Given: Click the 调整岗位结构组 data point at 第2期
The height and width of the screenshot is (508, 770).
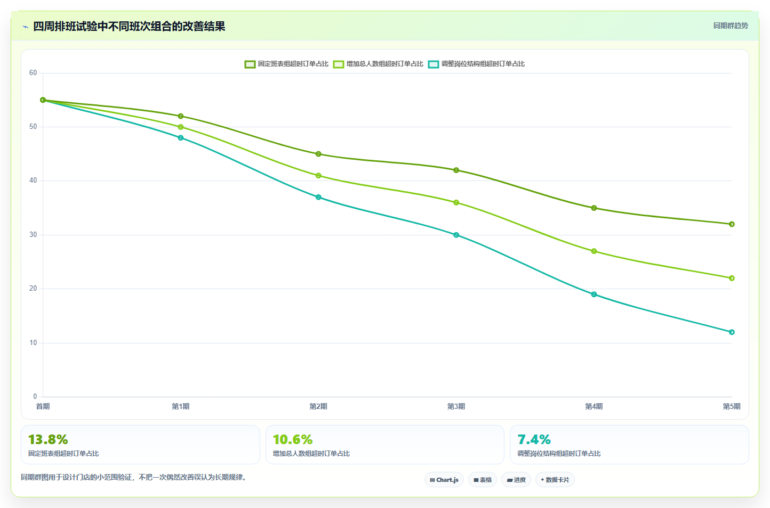Looking at the screenshot, I should point(318,197).
